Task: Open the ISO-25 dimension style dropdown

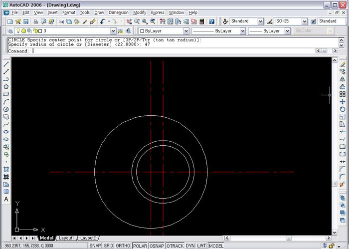Action: pyautogui.click(x=305, y=21)
